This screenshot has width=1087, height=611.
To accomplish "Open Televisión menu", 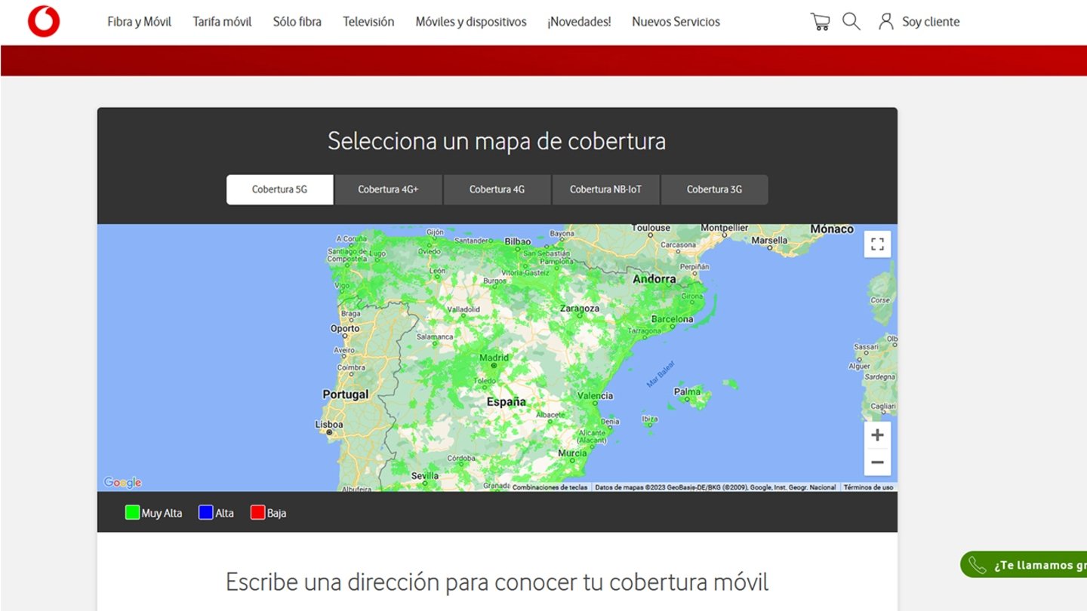I will coord(368,22).
